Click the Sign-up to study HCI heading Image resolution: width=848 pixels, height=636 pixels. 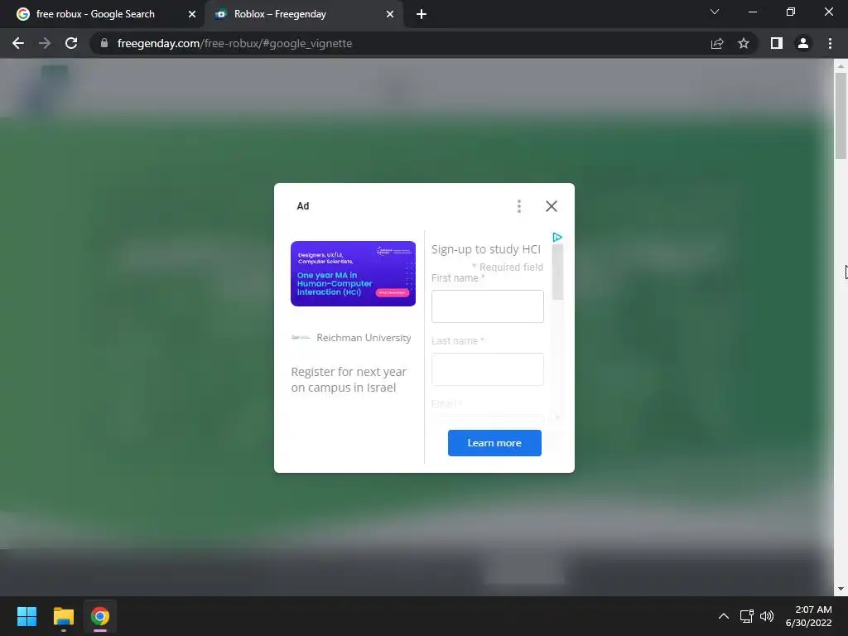point(485,249)
